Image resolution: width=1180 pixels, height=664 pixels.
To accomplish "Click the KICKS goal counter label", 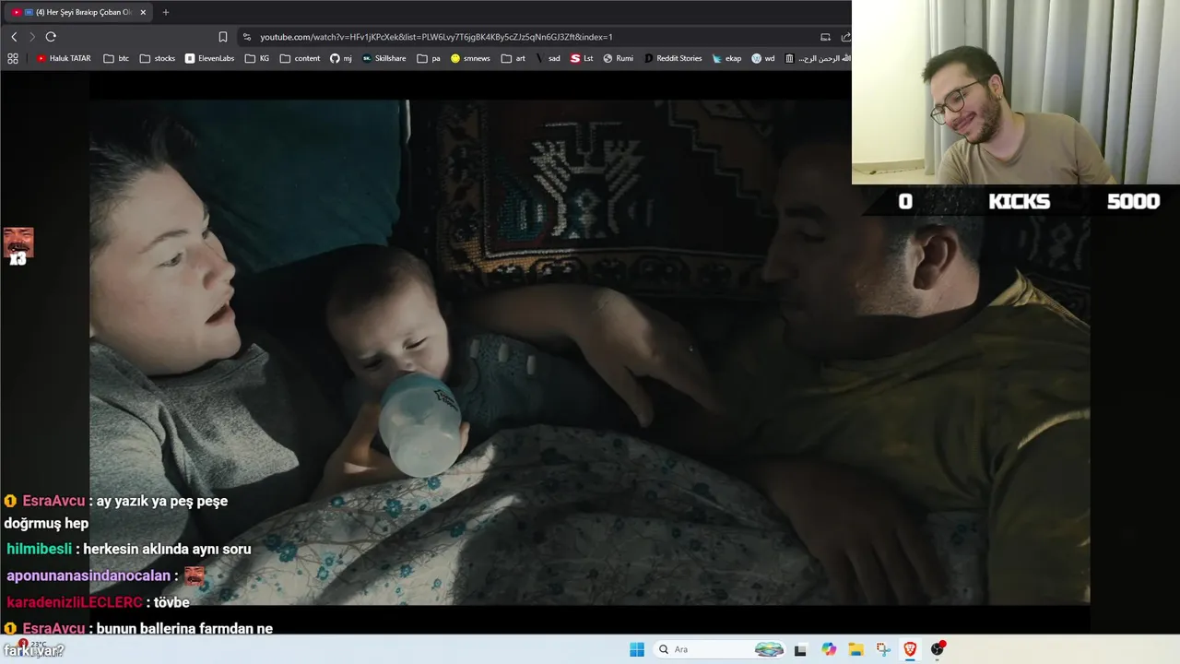I will (1019, 201).
